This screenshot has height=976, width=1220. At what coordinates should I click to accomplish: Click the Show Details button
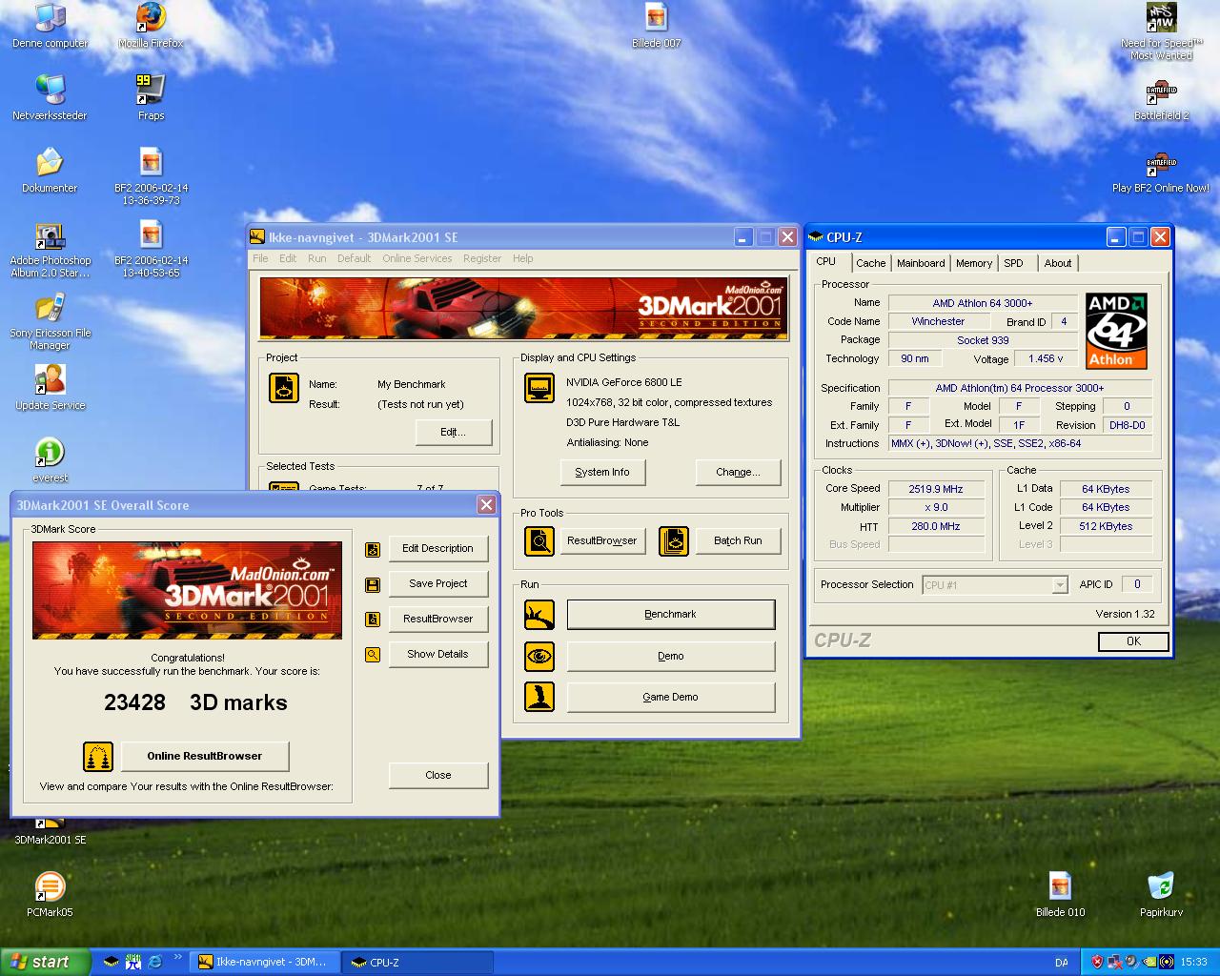tap(438, 655)
